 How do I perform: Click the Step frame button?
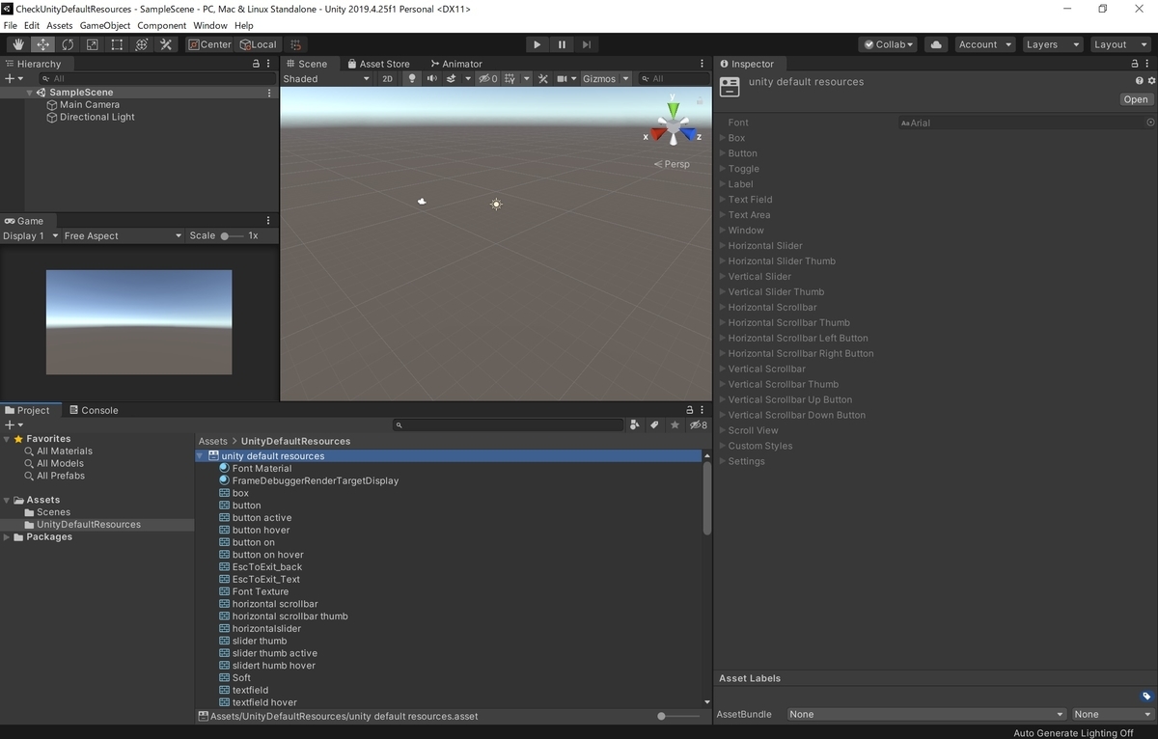(x=587, y=44)
